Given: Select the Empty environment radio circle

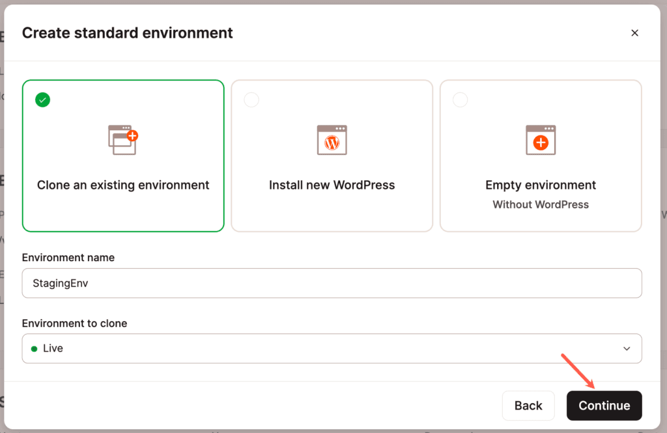Looking at the screenshot, I should [x=461, y=100].
